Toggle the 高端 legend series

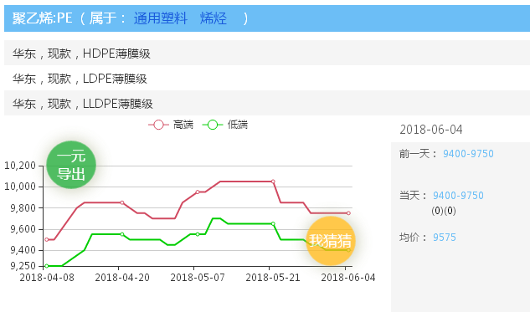(x=171, y=125)
